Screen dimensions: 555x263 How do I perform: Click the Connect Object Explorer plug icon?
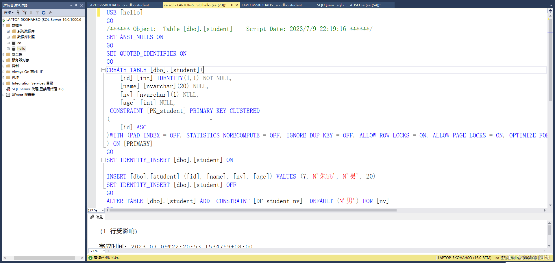tap(18, 12)
